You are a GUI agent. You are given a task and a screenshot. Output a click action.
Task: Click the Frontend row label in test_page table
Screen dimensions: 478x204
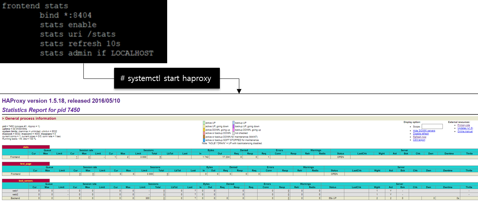click(16, 174)
